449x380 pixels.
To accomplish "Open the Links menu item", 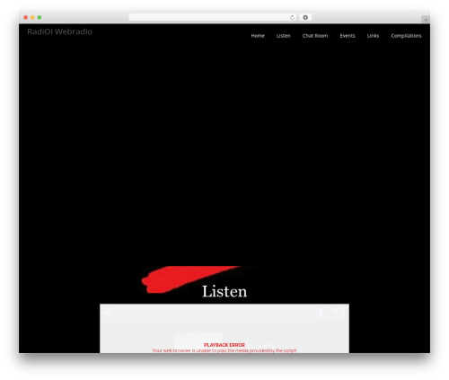I will tap(373, 36).
